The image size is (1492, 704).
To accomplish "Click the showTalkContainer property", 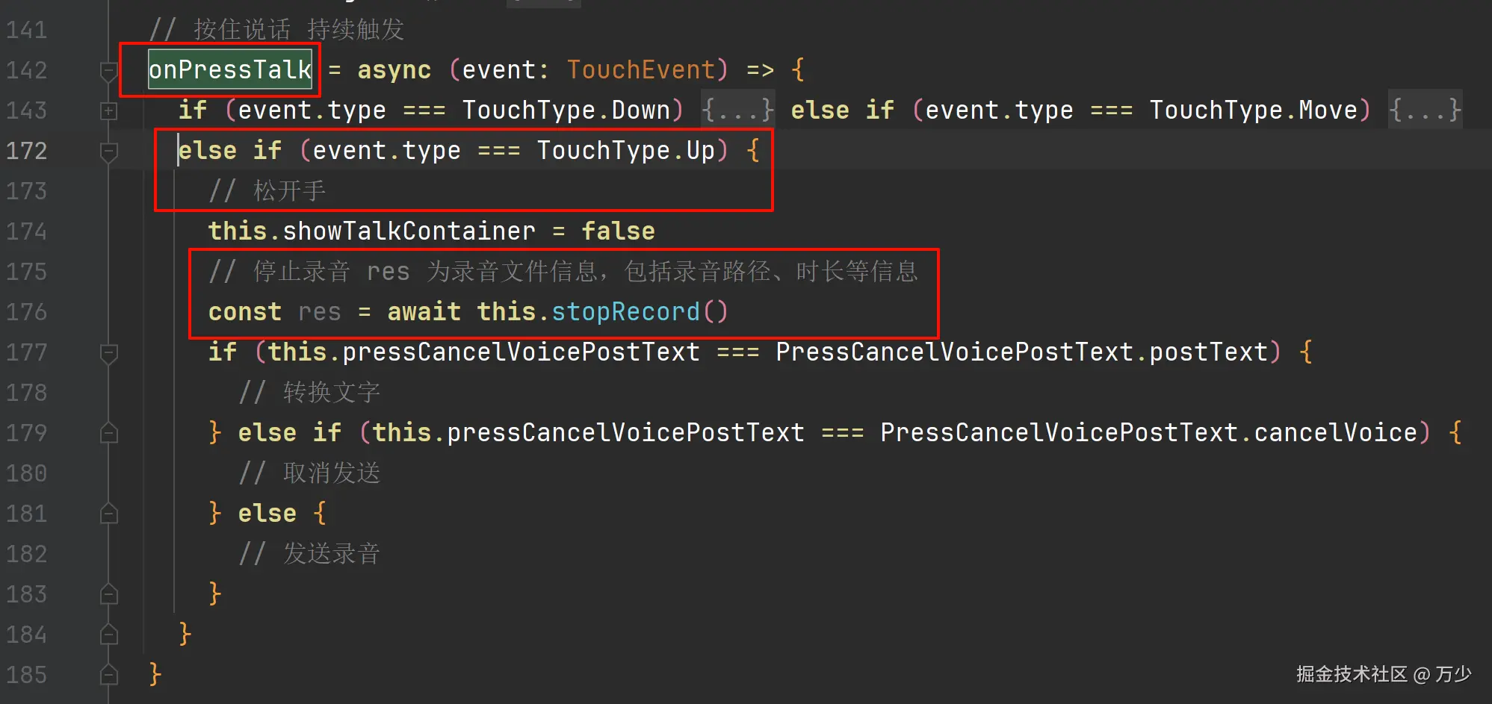I will click(x=409, y=231).
